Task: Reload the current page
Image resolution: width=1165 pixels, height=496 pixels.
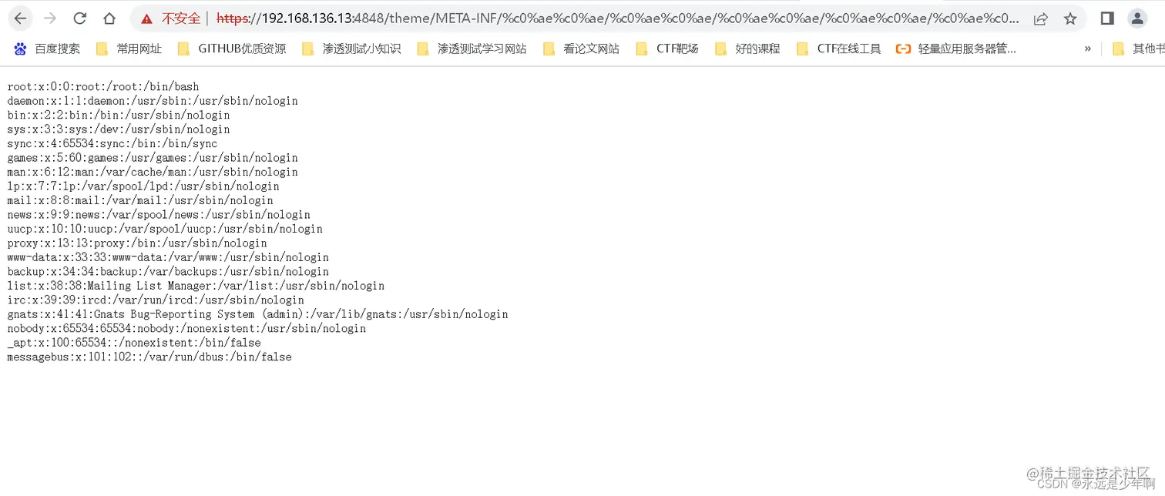Action: click(80, 18)
